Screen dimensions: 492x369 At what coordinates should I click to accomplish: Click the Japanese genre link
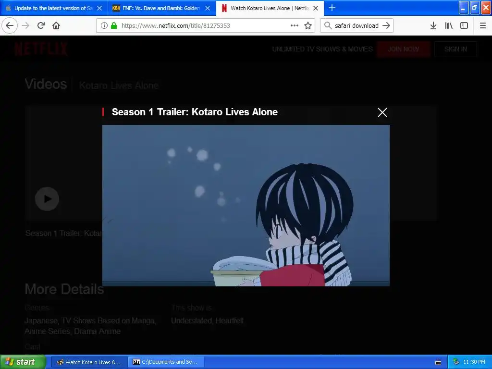pos(41,320)
